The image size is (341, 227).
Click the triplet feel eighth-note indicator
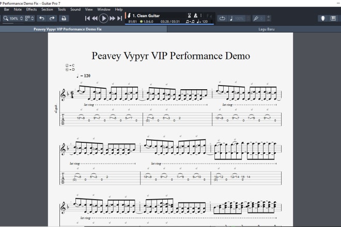190,22
